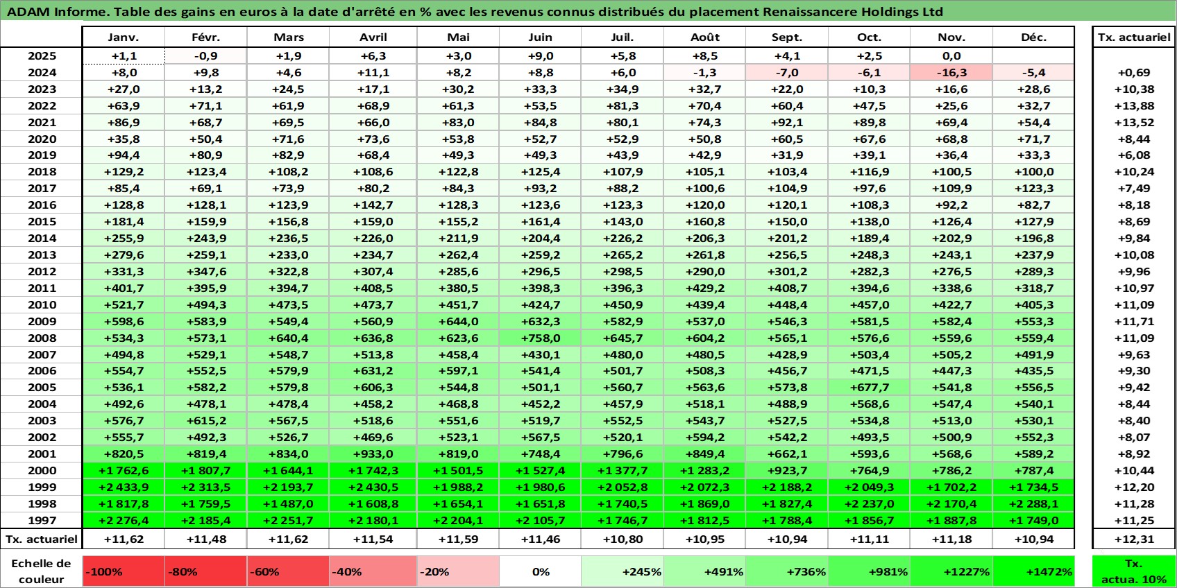
Task: Click the 'Tx. actuariel' column header at right
Action: [1134, 37]
